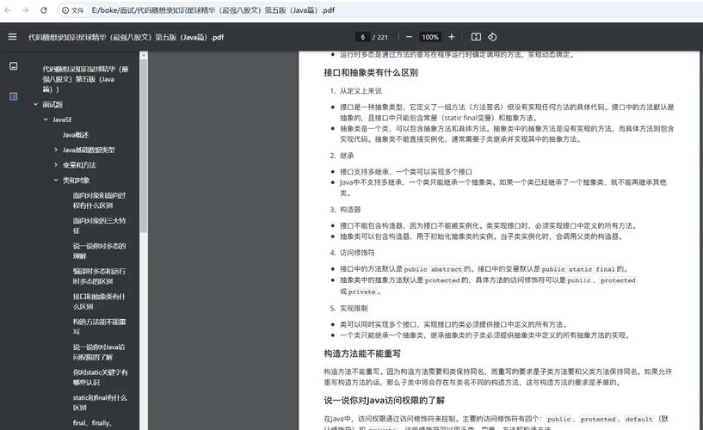Go to 面向对象的三大特征 outline item

click(x=99, y=225)
